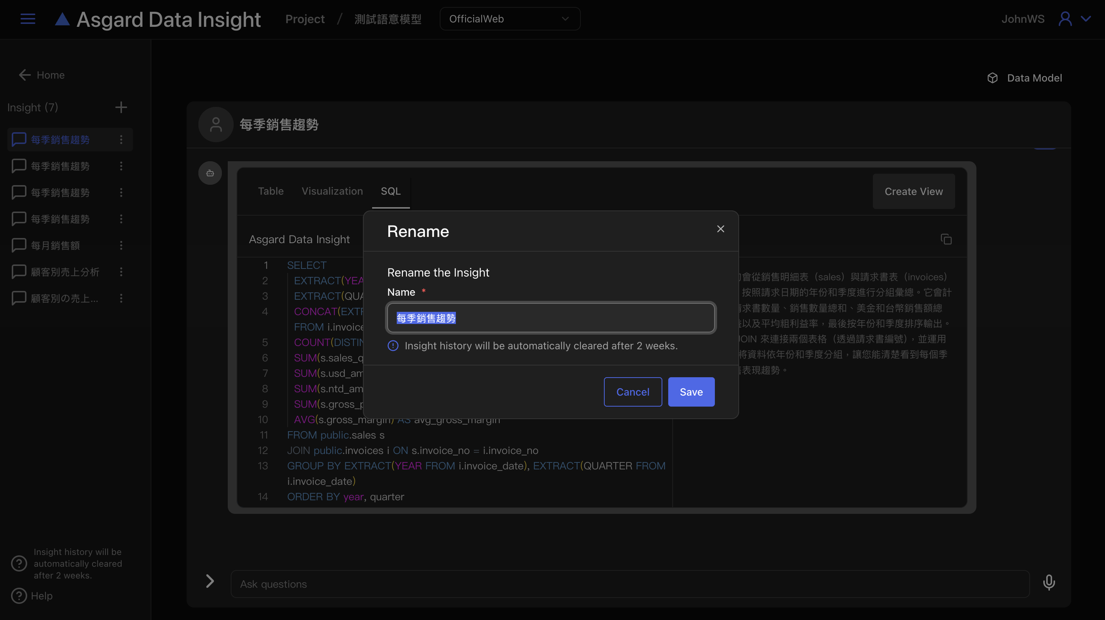Click the Name input field
This screenshot has height=620, width=1105.
pos(551,318)
